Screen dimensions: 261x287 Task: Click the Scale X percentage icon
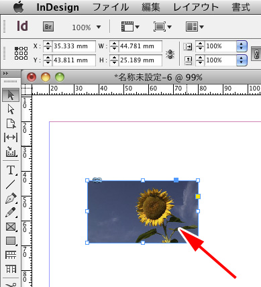(187, 46)
